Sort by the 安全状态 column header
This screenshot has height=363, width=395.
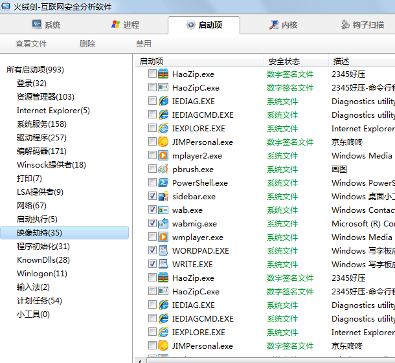pyautogui.click(x=297, y=61)
